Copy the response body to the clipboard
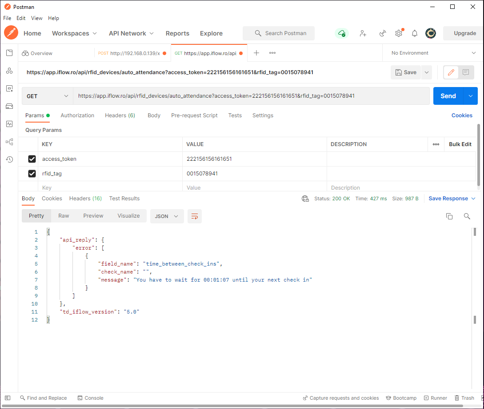Image resolution: width=484 pixels, height=409 pixels. click(449, 216)
